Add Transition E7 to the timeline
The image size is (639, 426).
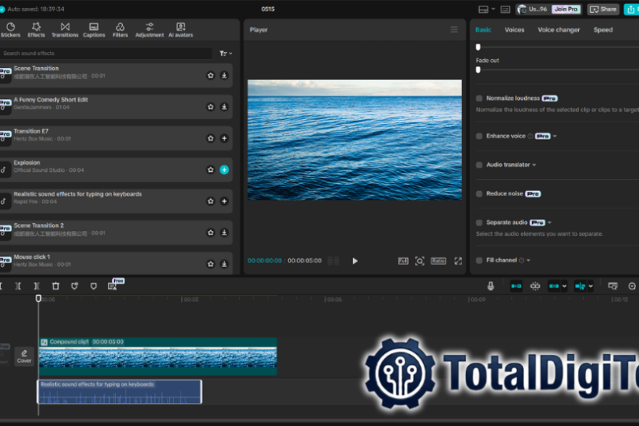click(224, 138)
